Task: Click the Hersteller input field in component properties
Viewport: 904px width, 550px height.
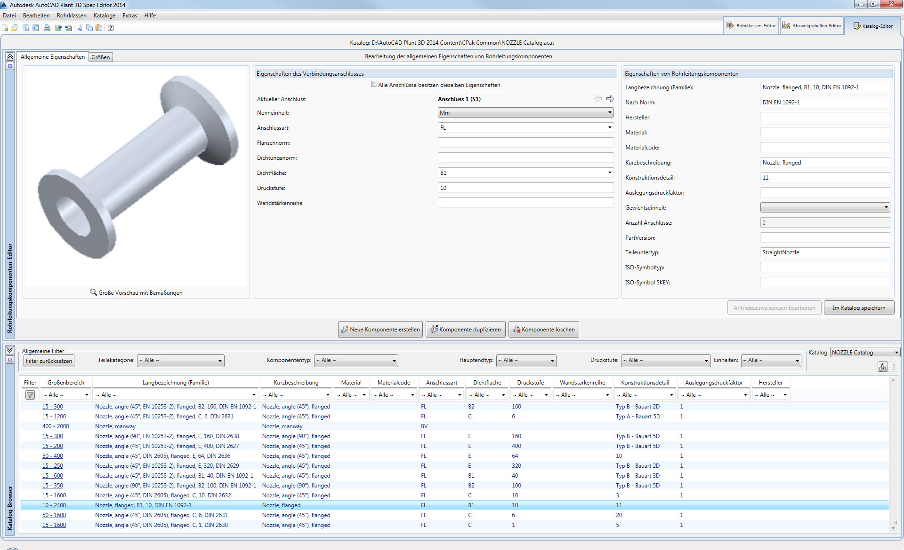Action: point(825,118)
